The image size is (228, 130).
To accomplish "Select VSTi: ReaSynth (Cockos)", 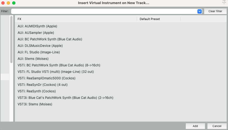I will (x=120, y=91).
